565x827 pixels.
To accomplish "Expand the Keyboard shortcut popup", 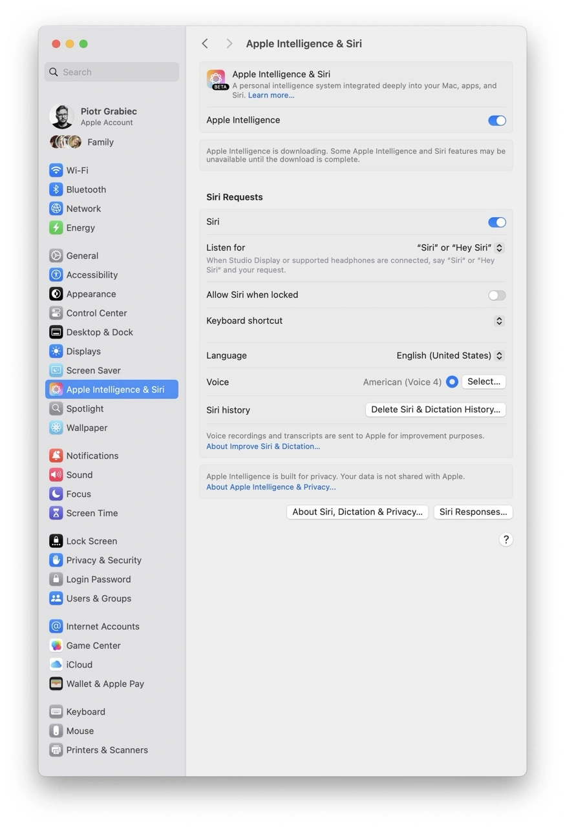I will click(x=499, y=321).
